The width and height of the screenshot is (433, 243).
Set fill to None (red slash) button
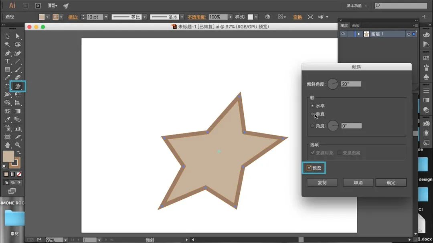point(19,174)
